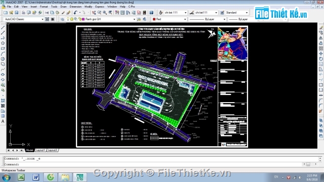Click the Help question mark icon
324x182 pixels.
pos(151,13)
